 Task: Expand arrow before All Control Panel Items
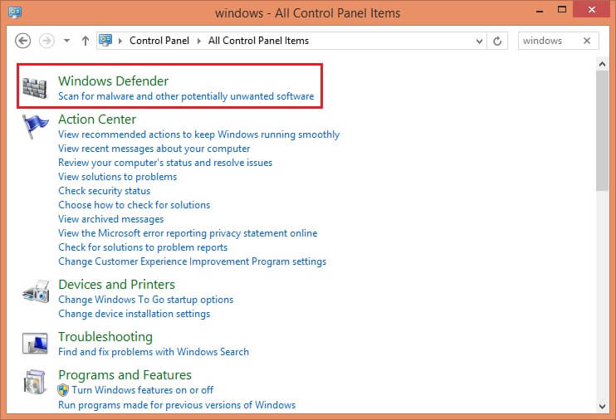(x=198, y=41)
